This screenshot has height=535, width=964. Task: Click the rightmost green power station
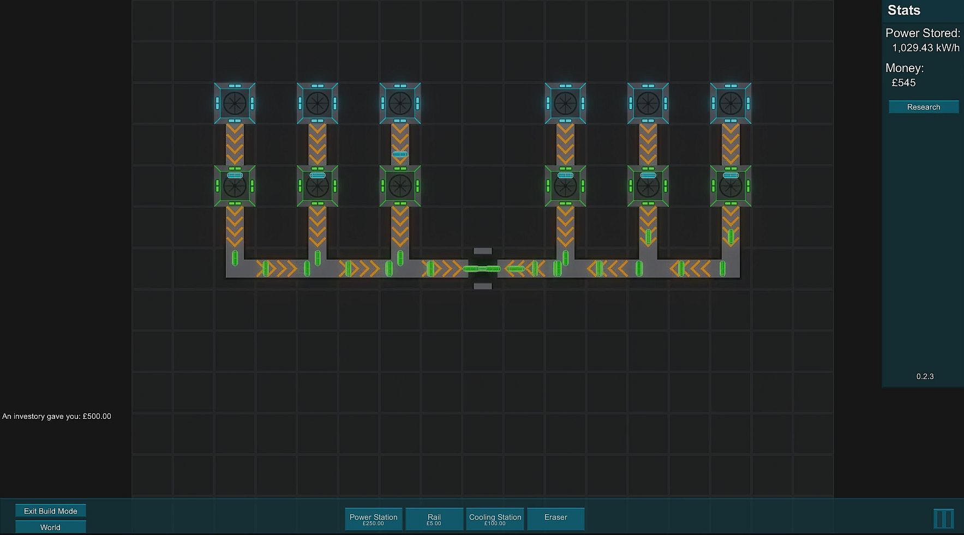coord(731,186)
